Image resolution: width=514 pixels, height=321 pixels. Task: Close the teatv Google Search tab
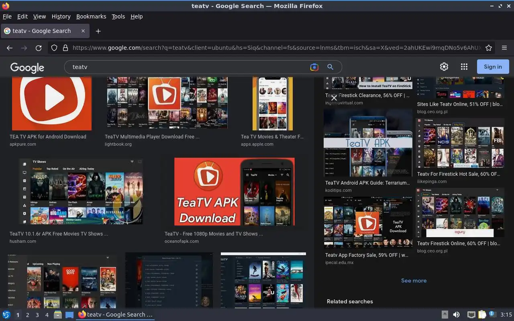pyautogui.click(x=83, y=31)
